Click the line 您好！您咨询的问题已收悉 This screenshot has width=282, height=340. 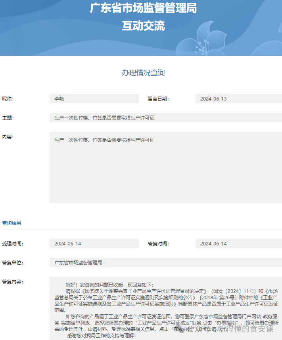(110, 285)
